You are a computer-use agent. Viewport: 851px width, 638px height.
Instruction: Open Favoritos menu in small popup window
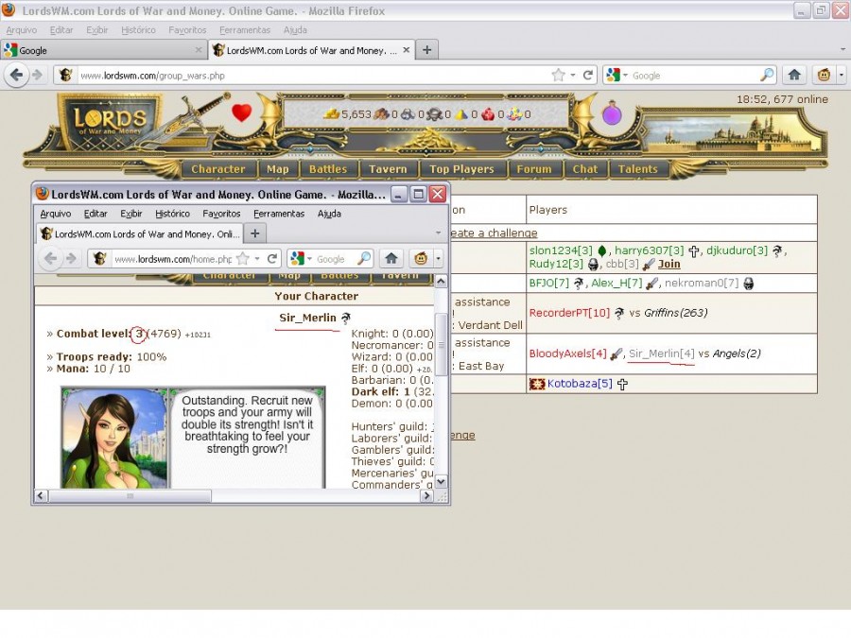coord(221,214)
